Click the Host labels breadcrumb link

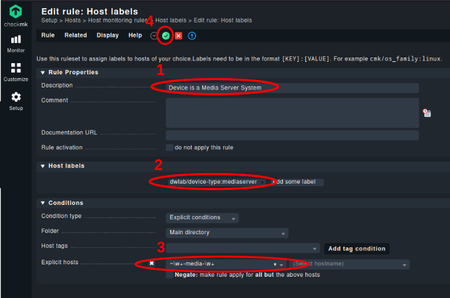(171, 21)
